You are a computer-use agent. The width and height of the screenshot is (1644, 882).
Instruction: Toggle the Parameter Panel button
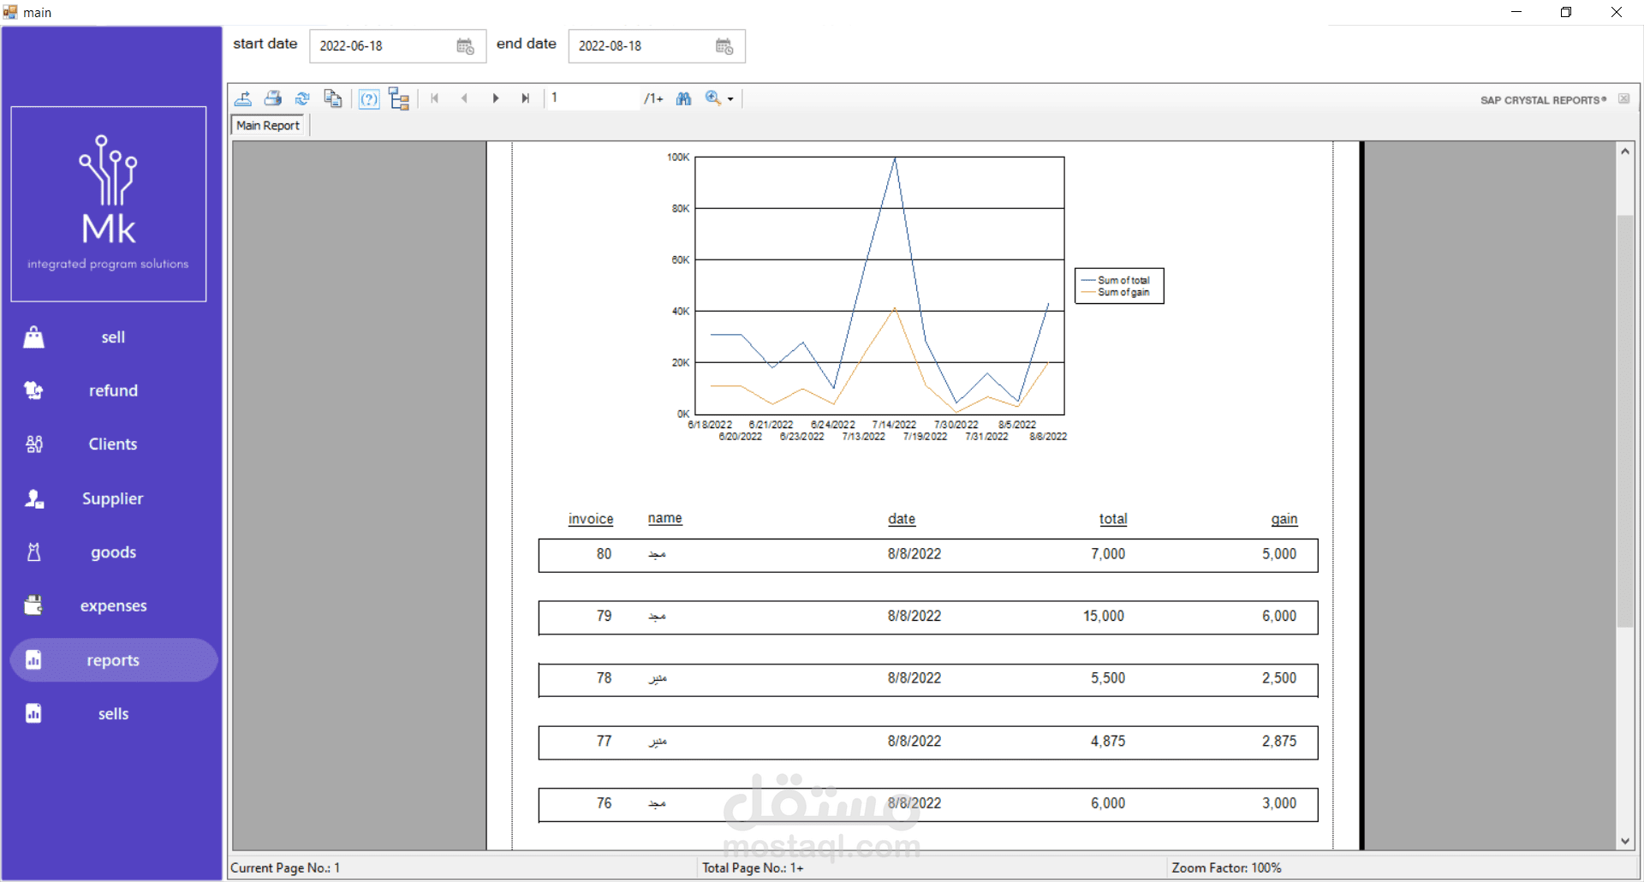[x=369, y=98]
